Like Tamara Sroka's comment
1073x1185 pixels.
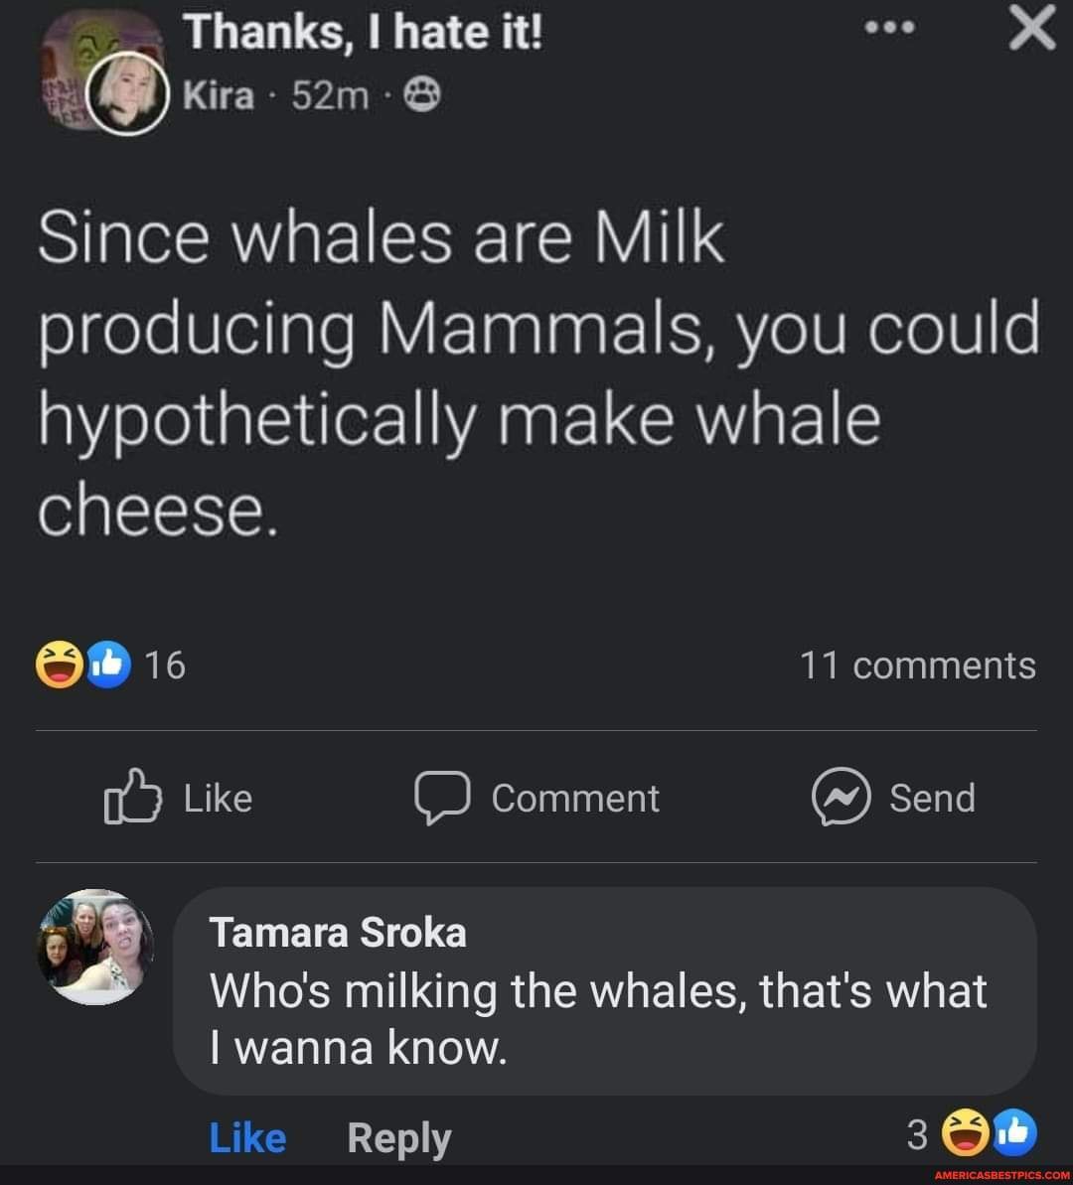tap(247, 1138)
